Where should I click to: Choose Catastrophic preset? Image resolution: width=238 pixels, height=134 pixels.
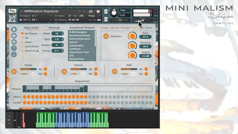[77, 45]
